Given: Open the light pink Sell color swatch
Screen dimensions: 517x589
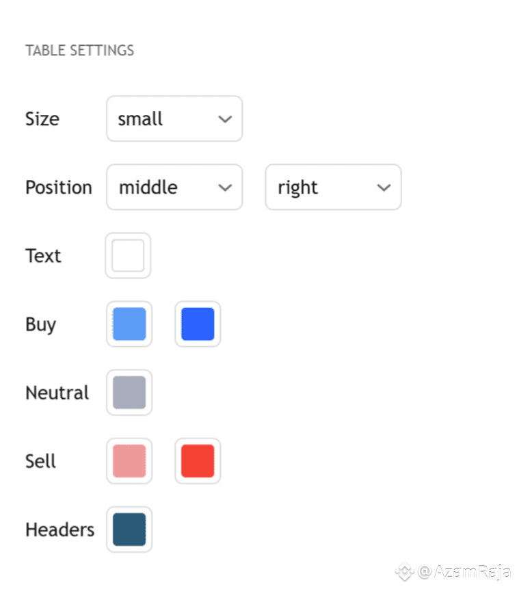Looking at the screenshot, I should point(129,461).
